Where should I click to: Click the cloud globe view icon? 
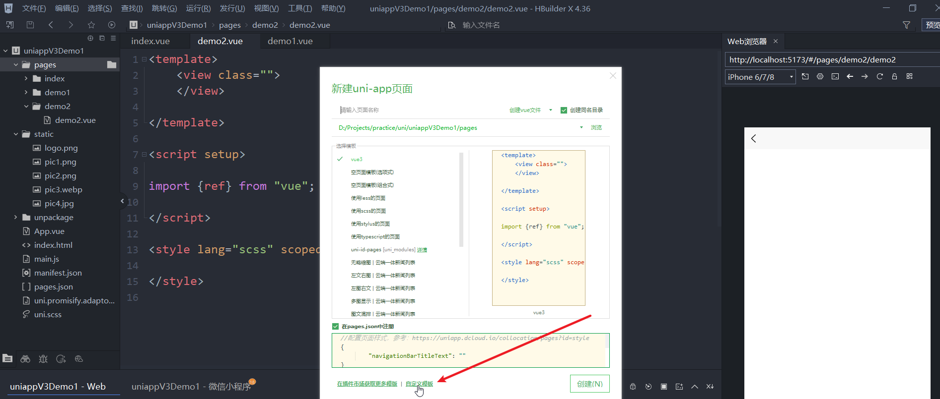coord(79,359)
